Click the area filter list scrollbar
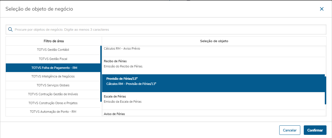332x138 pixels. 101,73
